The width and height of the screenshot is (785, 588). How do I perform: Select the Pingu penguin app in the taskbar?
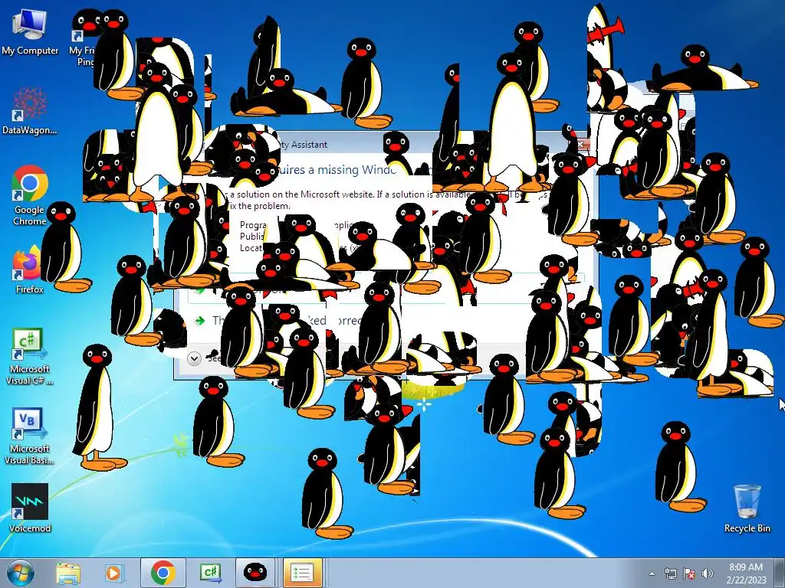click(255, 573)
